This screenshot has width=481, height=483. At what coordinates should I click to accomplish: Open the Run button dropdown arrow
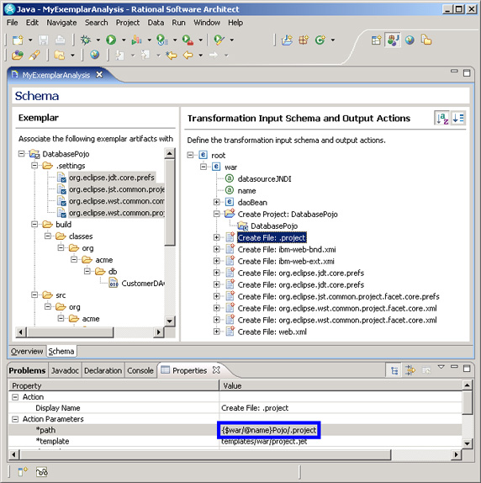click(124, 40)
